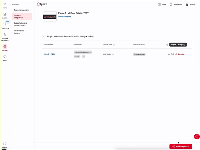Open Realtair external link icon
Image resolution: width=200 pixels, height=150 pixels.
[5, 144]
